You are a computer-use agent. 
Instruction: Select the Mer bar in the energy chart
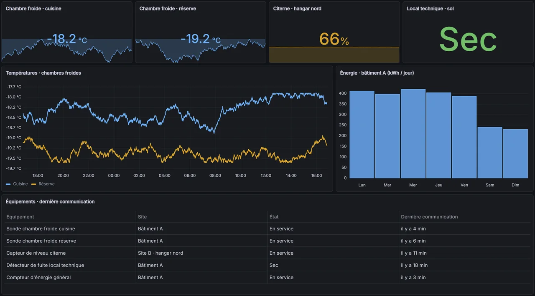click(x=413, y=134)
